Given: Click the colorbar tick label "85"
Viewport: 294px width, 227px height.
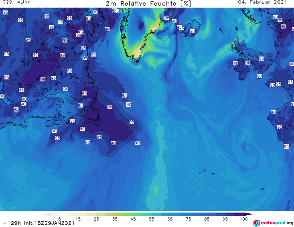Looking at the screenshot, I should 207,219.
